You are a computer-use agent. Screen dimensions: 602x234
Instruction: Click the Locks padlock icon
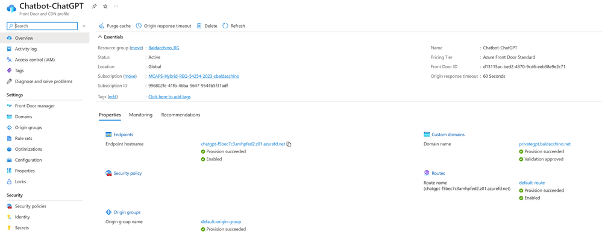click(9, 182)
